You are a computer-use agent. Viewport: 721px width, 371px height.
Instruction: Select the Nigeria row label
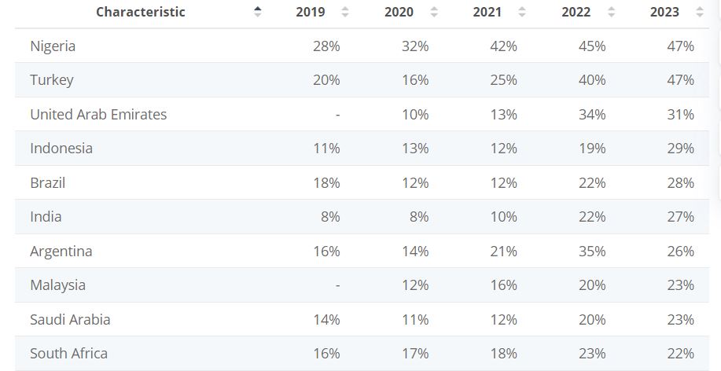pyautogui.click(x=53, y=46)
